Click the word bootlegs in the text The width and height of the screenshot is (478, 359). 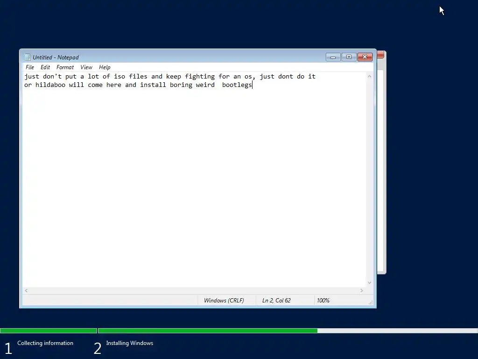(x=237, y=85)
